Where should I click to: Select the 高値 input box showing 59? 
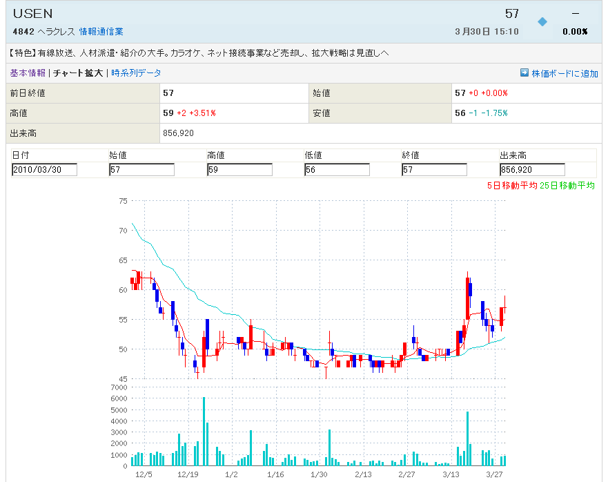(x=239, y=170)
